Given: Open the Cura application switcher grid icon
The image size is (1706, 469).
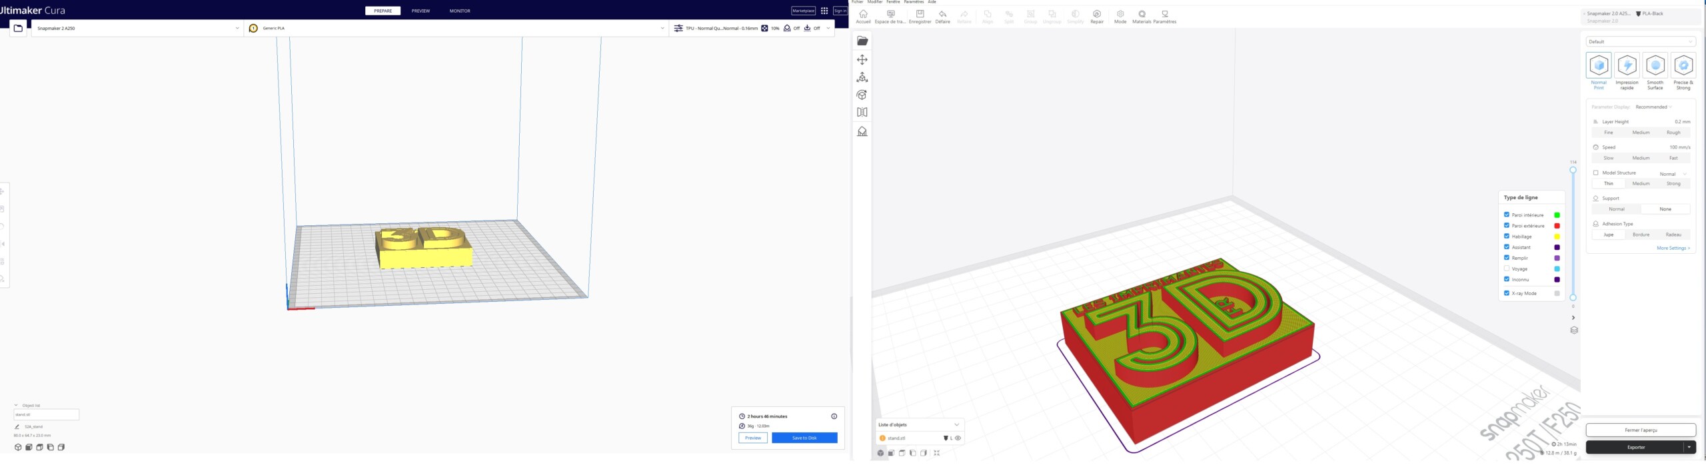Looking at the screenshot, I should pos(824,11).
